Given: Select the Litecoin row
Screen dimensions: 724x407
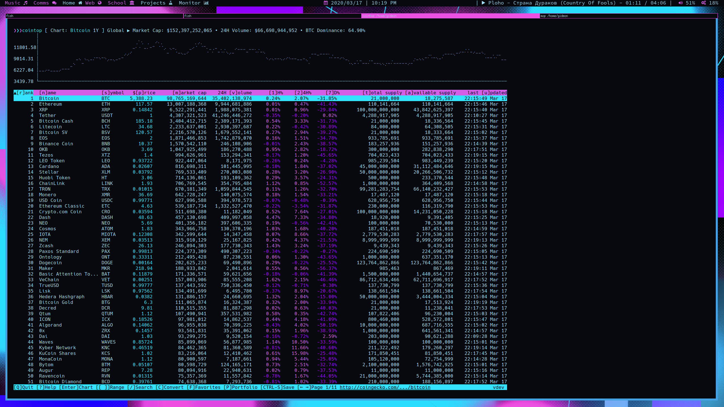Looking at the screenshot, I should pyautogui.click(x=260, y=127).
